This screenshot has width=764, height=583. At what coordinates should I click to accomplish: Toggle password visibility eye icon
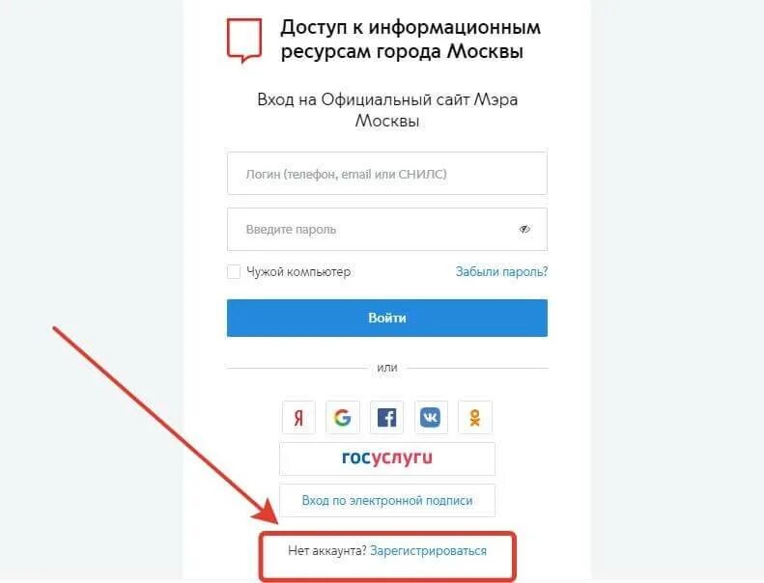point(524,229)
